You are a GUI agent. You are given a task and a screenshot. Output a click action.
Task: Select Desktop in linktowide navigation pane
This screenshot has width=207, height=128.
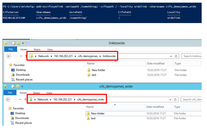point(21,70)
